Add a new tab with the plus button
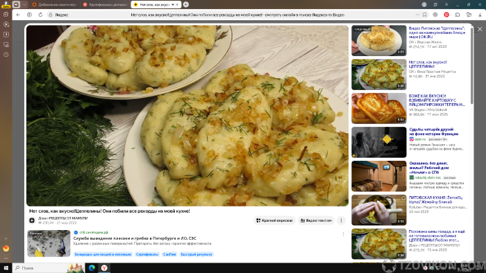 pyautogui.click(x=185, y=4)
